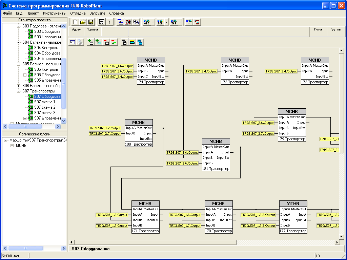Click the Open folder toolbar icon

click(83, 22)
